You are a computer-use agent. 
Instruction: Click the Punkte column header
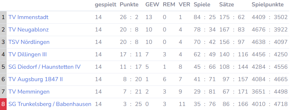[x=129, y=5]
